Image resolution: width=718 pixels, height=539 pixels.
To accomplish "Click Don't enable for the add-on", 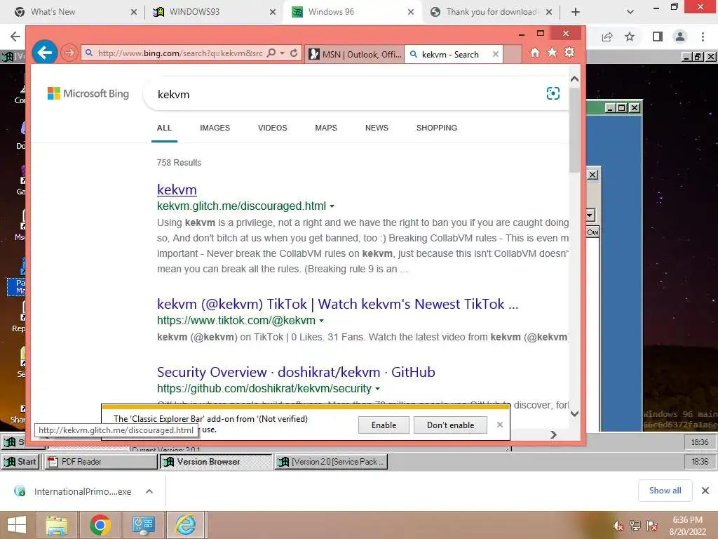I will coord(451,425).
